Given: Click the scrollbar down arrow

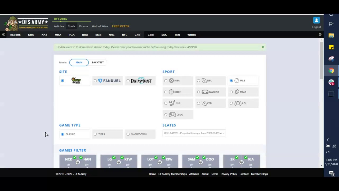Looking at the screenshot, I should pyautogui.click(x=322, y=165).
